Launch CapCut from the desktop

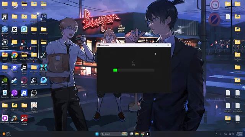click(15, 30)
